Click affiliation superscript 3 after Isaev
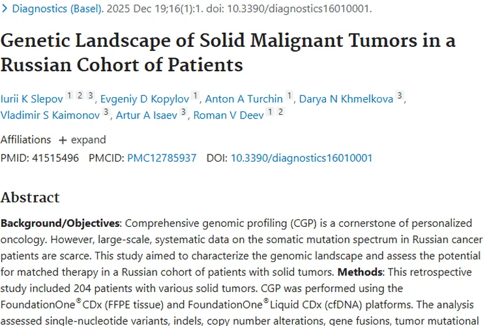The height and width of the screenshot is (326, 489). pyautogui.click(x=184, y=113)
